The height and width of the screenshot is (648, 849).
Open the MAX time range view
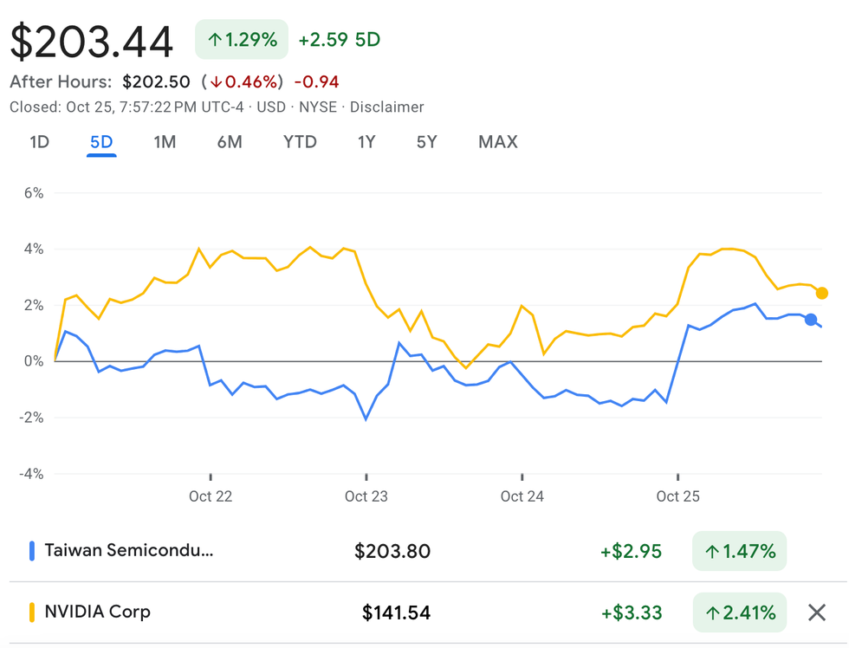(497, 142)
